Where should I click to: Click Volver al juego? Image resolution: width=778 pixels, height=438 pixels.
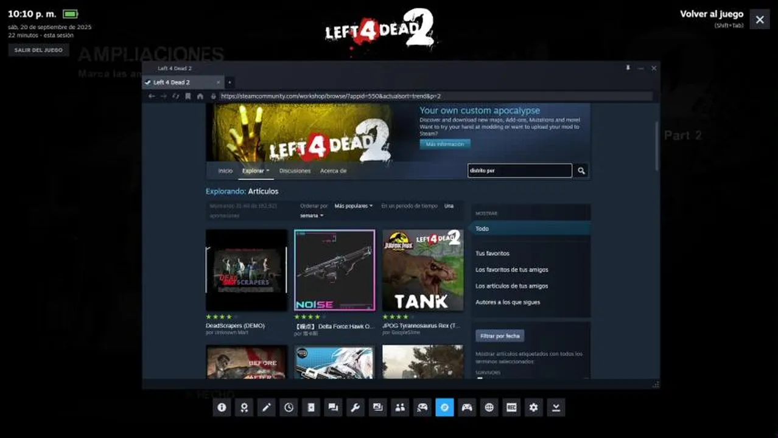(712, 14)
